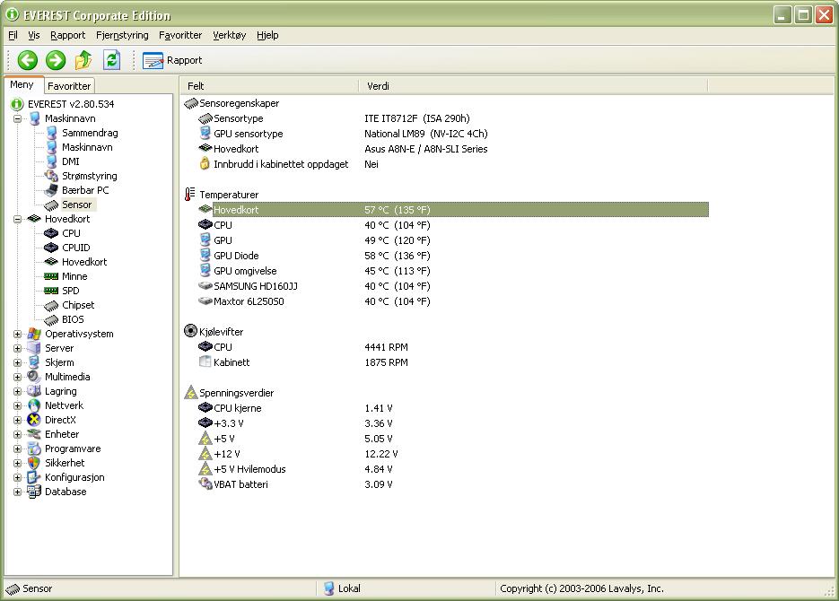This screenshot has height=601, width=839.
Task: Open the Fjernstyring menu
Action: tap(122, 35)
